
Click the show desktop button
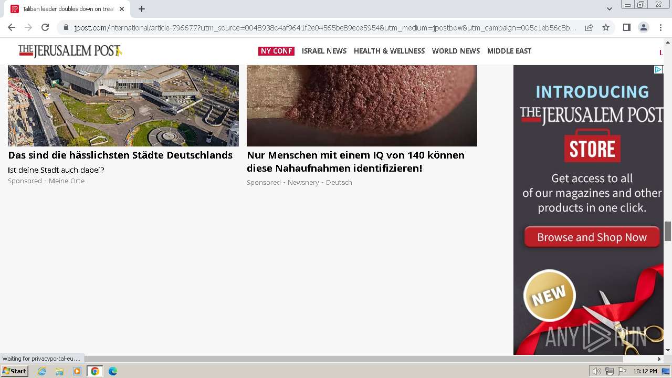click(666, 371)
